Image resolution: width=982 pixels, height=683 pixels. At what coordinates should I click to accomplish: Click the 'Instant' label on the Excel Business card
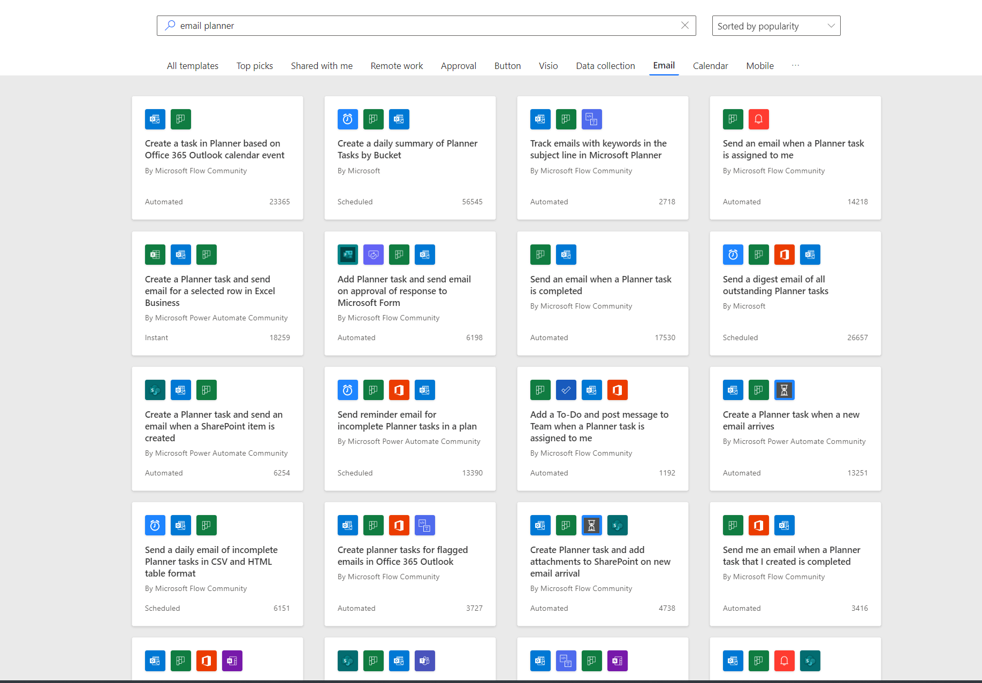(156, 337)
